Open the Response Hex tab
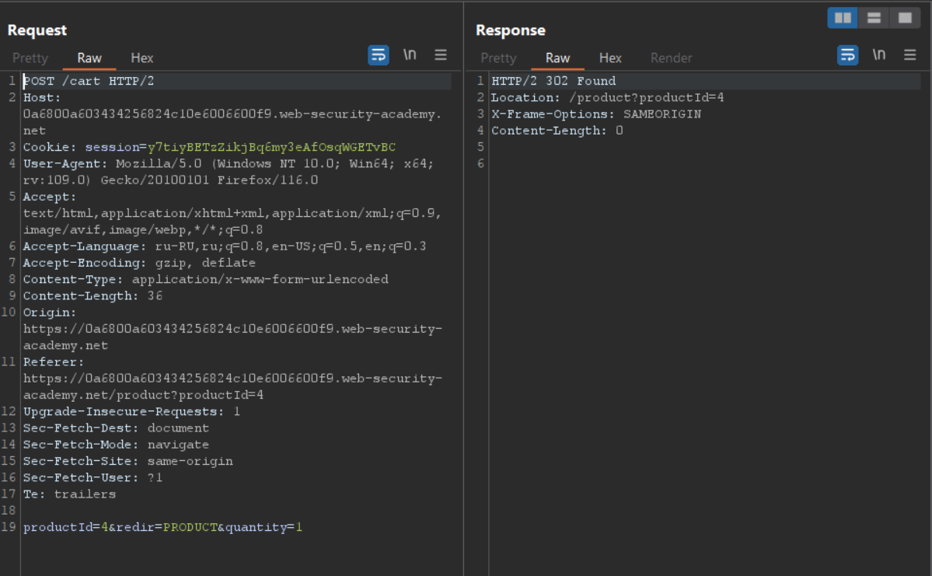 click(610, 58)
